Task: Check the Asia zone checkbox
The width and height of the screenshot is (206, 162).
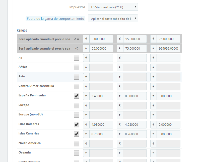Action: coord(77,77)
